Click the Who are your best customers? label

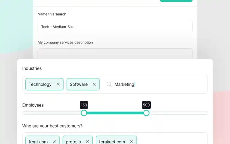[x=52, y=126]
